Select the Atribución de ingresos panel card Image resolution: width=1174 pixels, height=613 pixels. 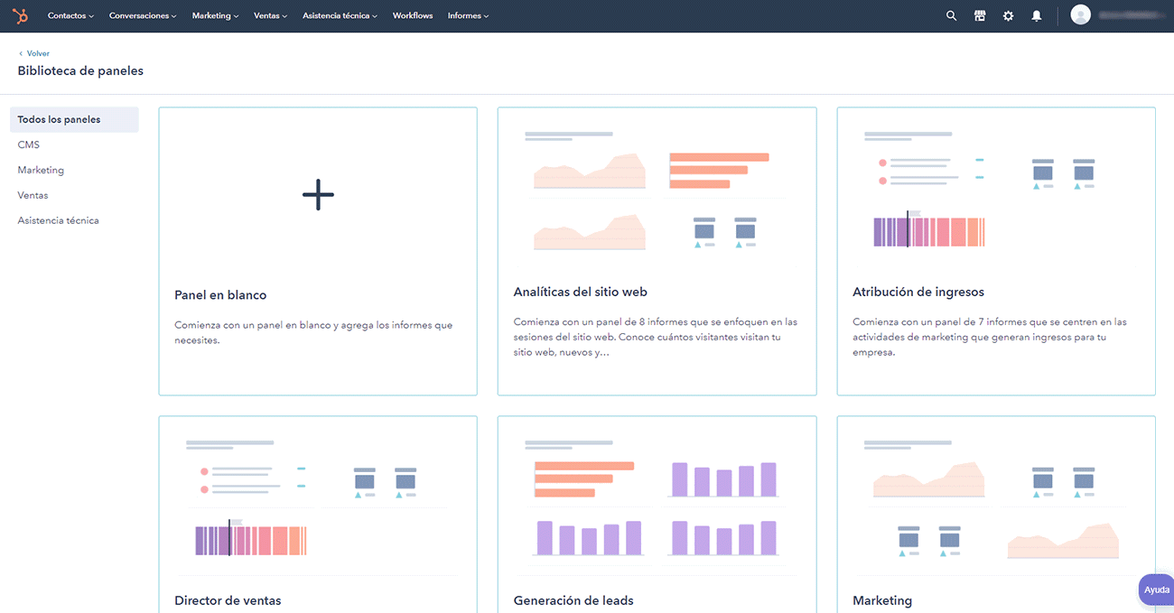(995, 251)
